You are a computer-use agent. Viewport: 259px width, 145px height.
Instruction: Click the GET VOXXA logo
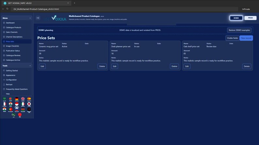(x=56, y=18)
